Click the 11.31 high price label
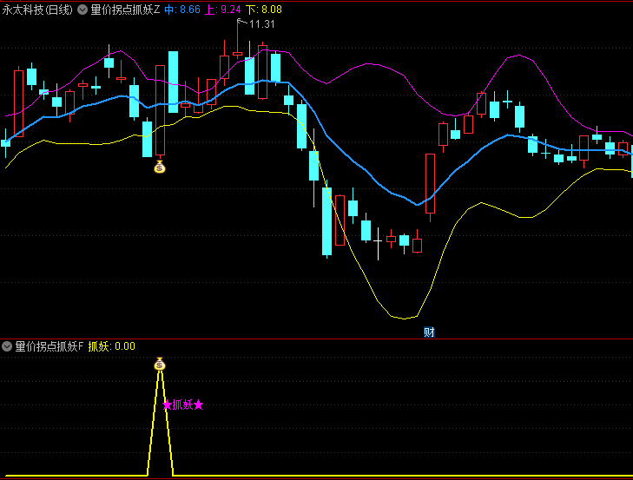The width and height of the screenshot is (633, 480). [x=262, y=24]
